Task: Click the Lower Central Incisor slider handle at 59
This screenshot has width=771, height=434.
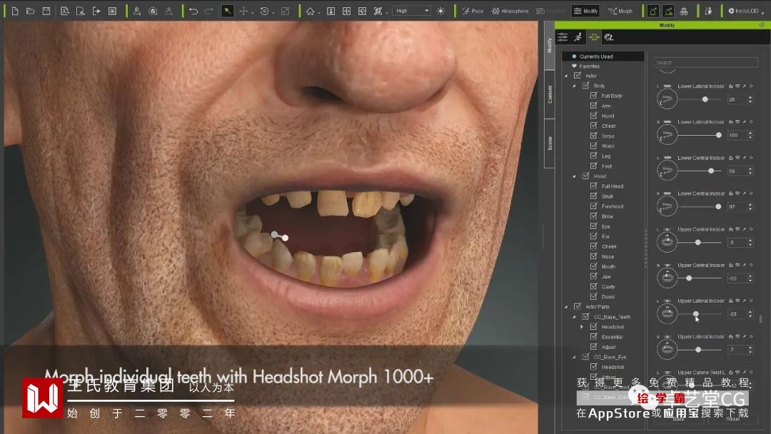Action: [711, 171]
